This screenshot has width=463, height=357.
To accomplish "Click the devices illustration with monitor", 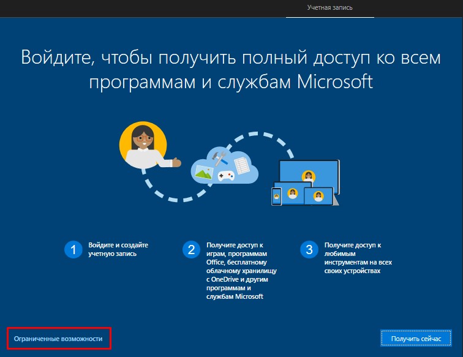I will pyautogui.click(x=306, y=182).
